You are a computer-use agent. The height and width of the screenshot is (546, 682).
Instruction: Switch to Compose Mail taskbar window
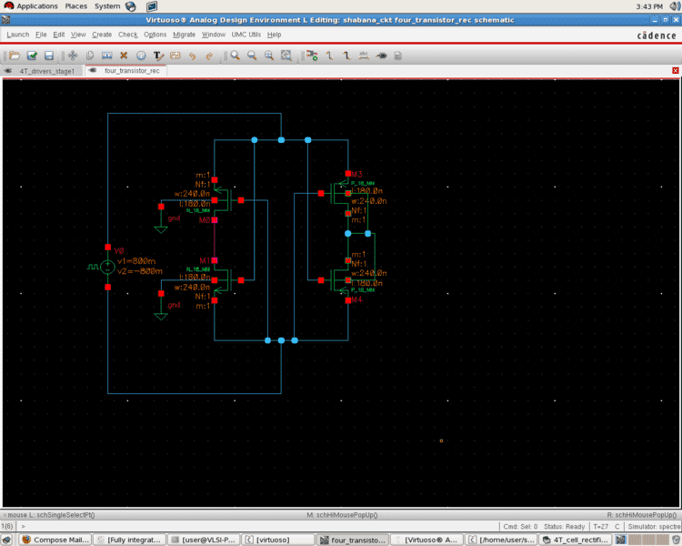pyautogui.click(x=55, y=540)
